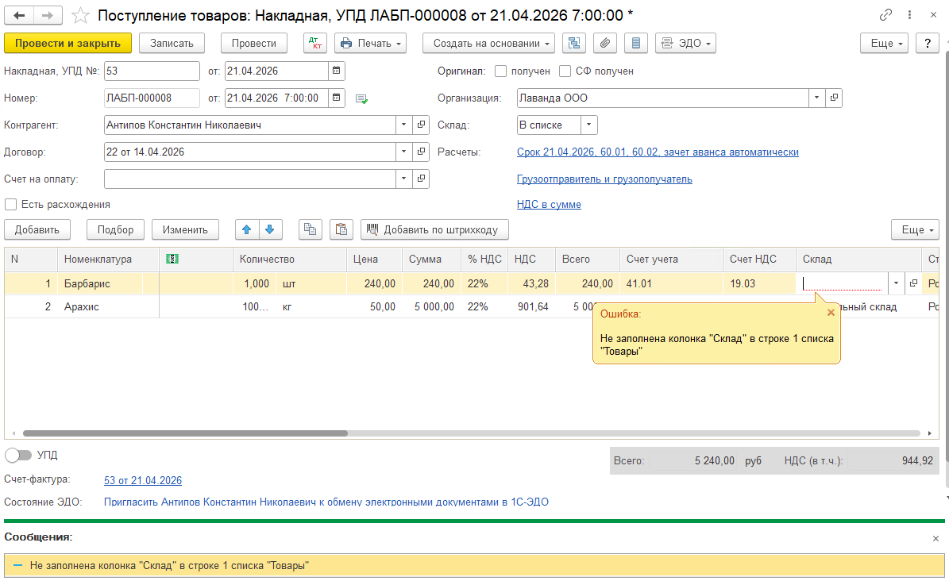
Task: Copy link to document via chain icon
Action: coord(885,14)
